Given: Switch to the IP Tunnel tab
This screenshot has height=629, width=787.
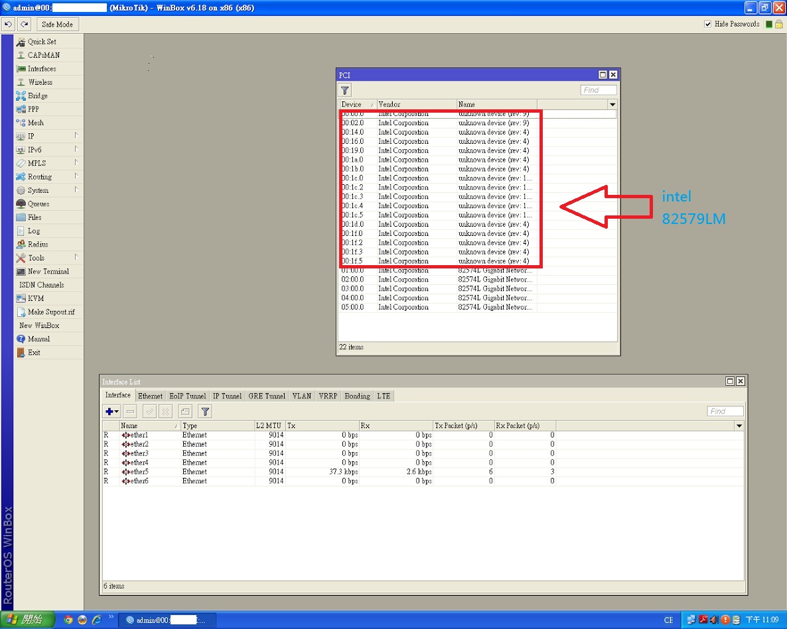Looking at the screenshot, I should click(x=228, y=396).
